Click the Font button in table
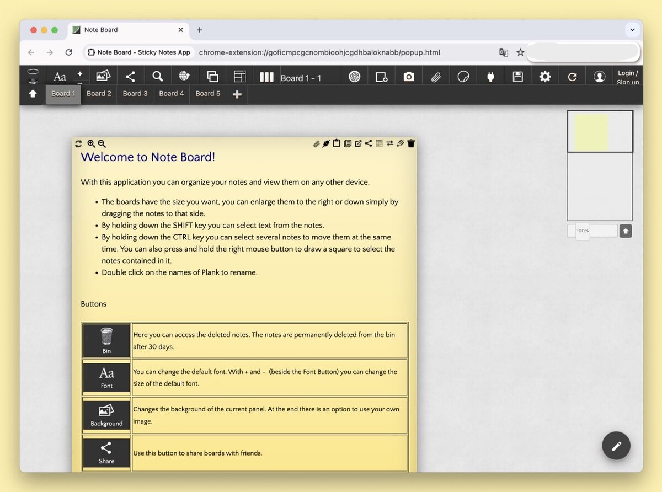The height and width of the screenshot is (492, 662). tap(106, 377)
